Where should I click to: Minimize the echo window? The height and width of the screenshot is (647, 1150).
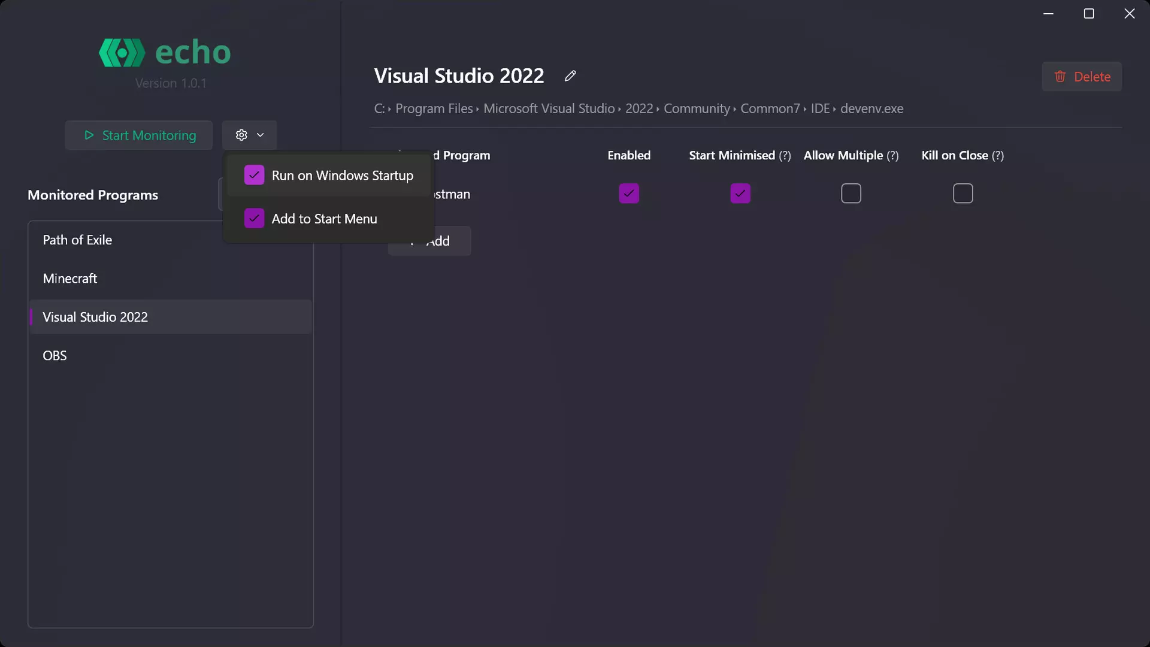pos(1048,14)
